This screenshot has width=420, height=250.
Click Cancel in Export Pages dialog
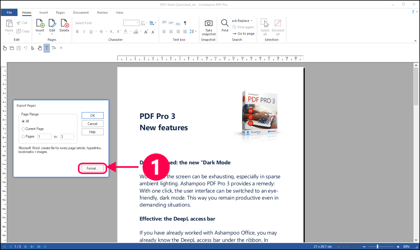[x=93, y=124]
